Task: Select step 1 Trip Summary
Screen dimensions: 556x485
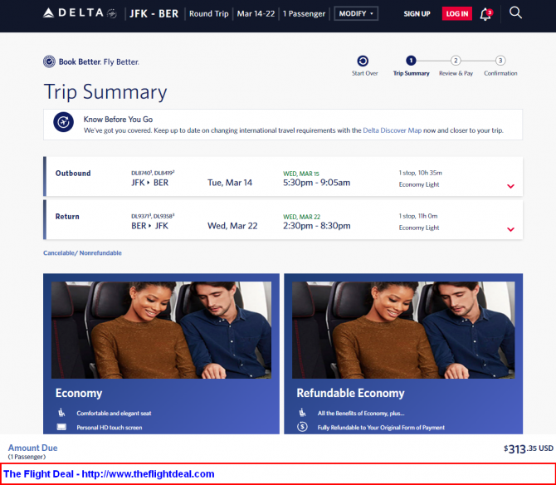Action: (411, 61)
